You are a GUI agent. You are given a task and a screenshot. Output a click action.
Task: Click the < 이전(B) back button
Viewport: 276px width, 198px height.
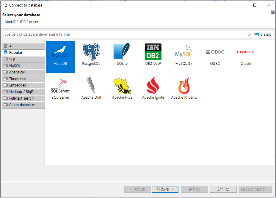[x=138, y=189]
